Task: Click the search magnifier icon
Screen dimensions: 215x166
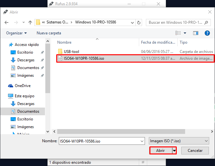Action: [x=206, y=22]
